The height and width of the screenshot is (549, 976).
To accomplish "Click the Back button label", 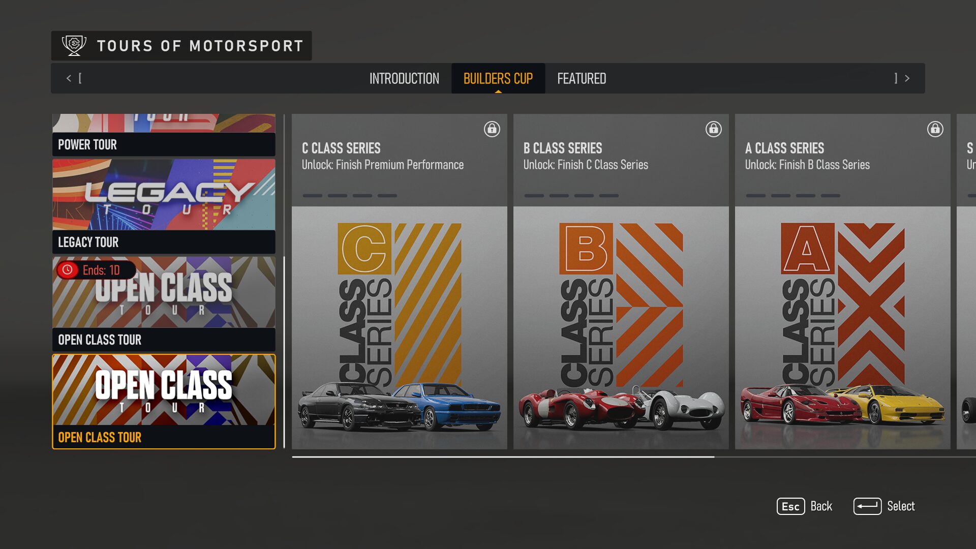I will [821, 506].
